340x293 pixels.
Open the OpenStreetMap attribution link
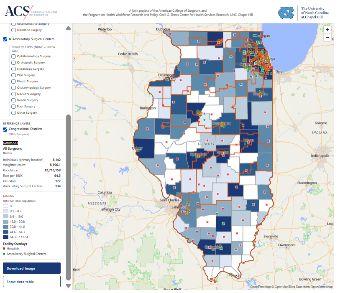click(x=321, y=287)
